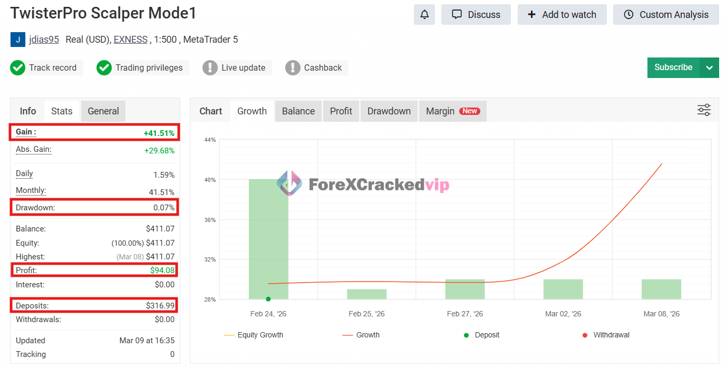Open chart settings sliders icon

(x=704, y=110)
